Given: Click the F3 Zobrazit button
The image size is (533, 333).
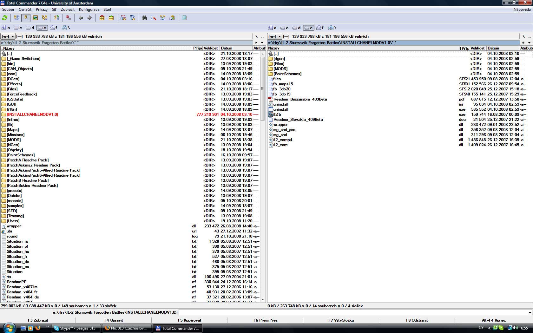Looking at the screenshot, I should (38, 320).
